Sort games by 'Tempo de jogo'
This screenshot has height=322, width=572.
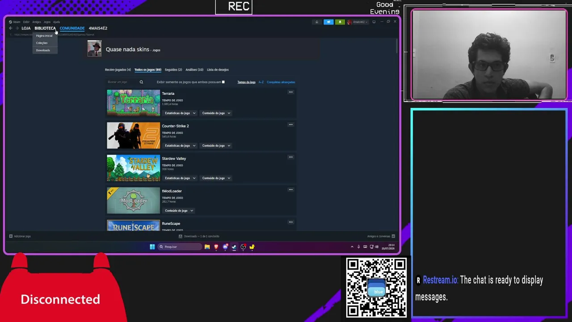tap(246, 82)
